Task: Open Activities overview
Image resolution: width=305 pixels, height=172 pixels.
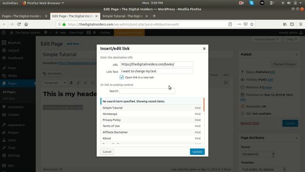Action: tap(10, 3)
